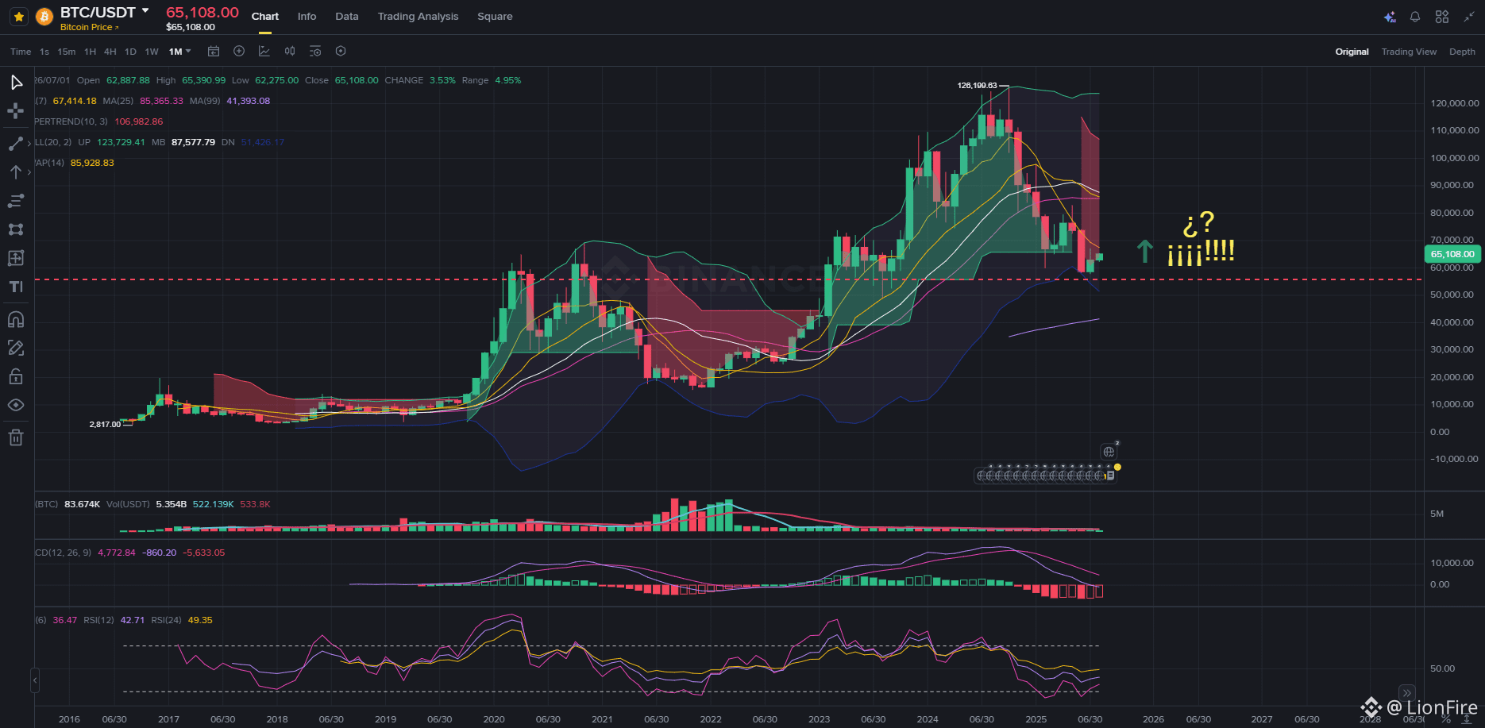Switch chart view to Original
Screen dimensions: 1485x728
(x=1352, y=52)
